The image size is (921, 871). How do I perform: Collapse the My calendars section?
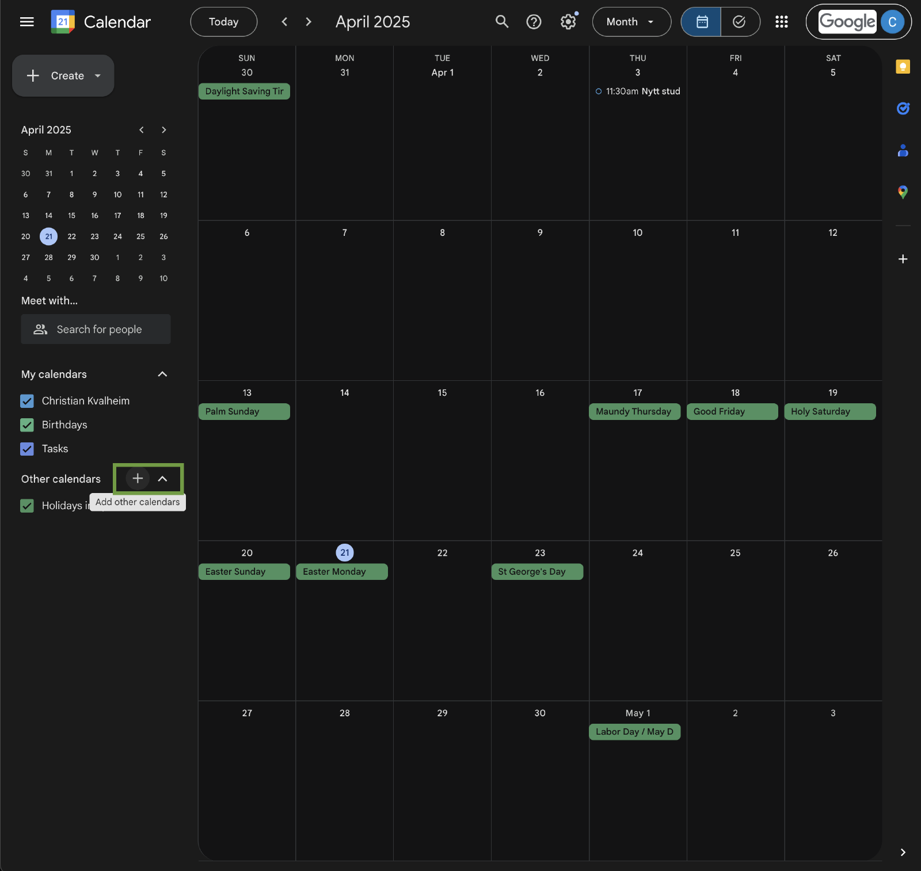[x=162, y=375]
